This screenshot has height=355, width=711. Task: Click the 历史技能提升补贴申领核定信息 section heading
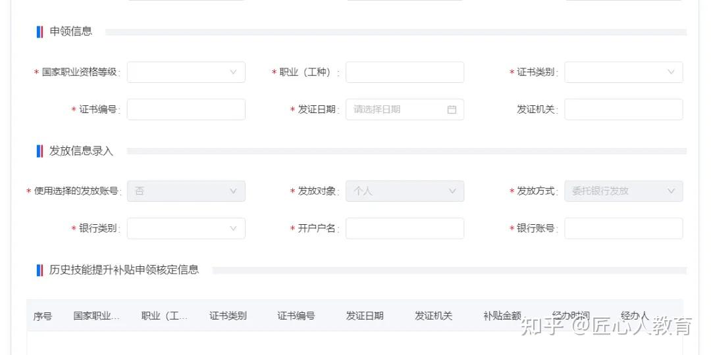[124, 270]
